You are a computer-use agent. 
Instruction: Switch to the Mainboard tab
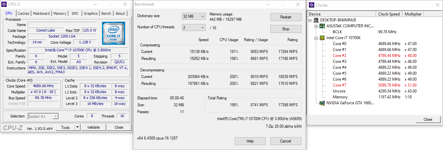coord(41,13)
